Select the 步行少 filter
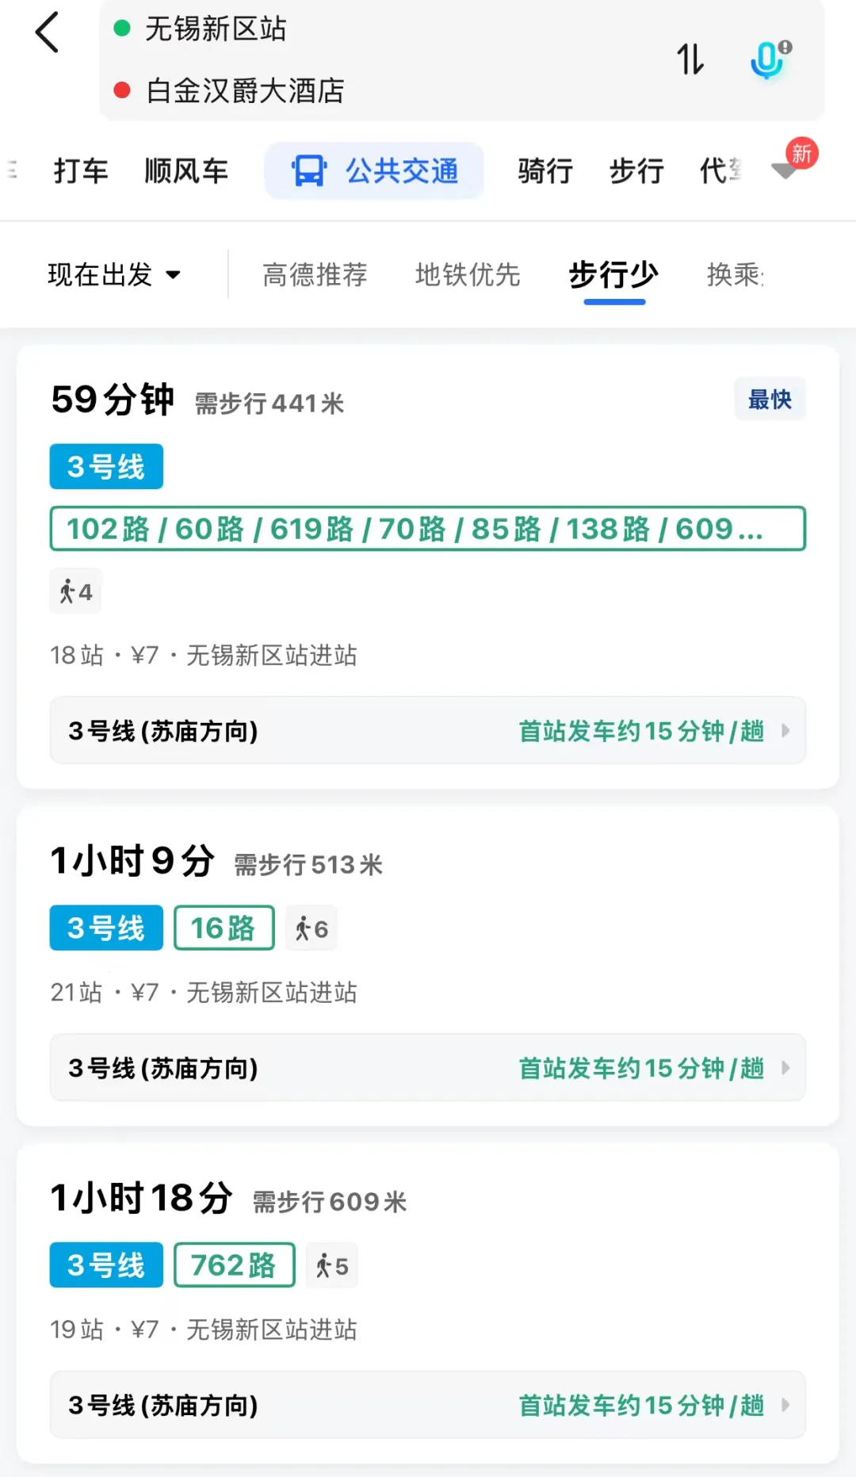The image size is (856, 1477). coord(613,274)
